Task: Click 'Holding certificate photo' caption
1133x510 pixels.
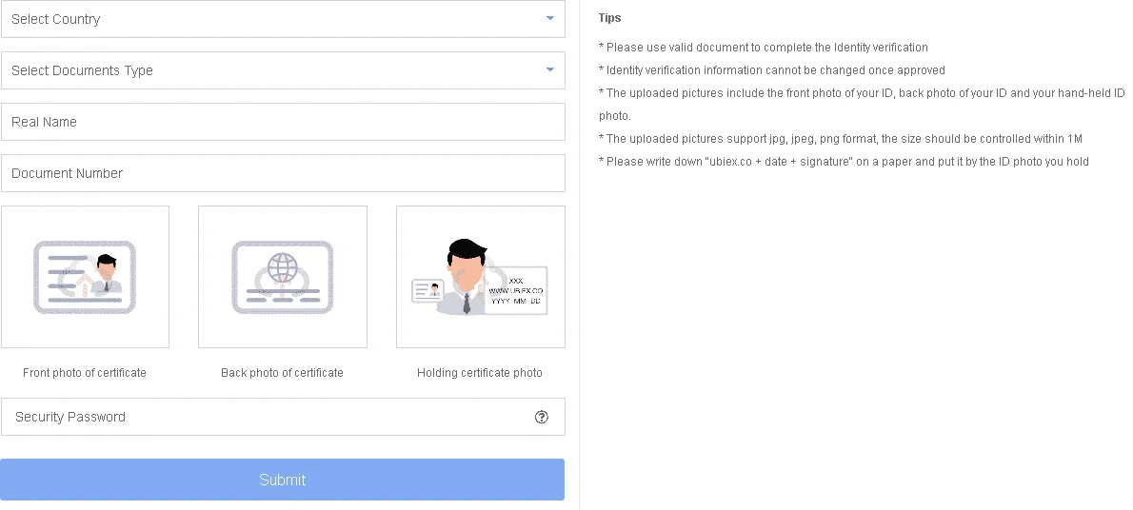Action: 480,373
